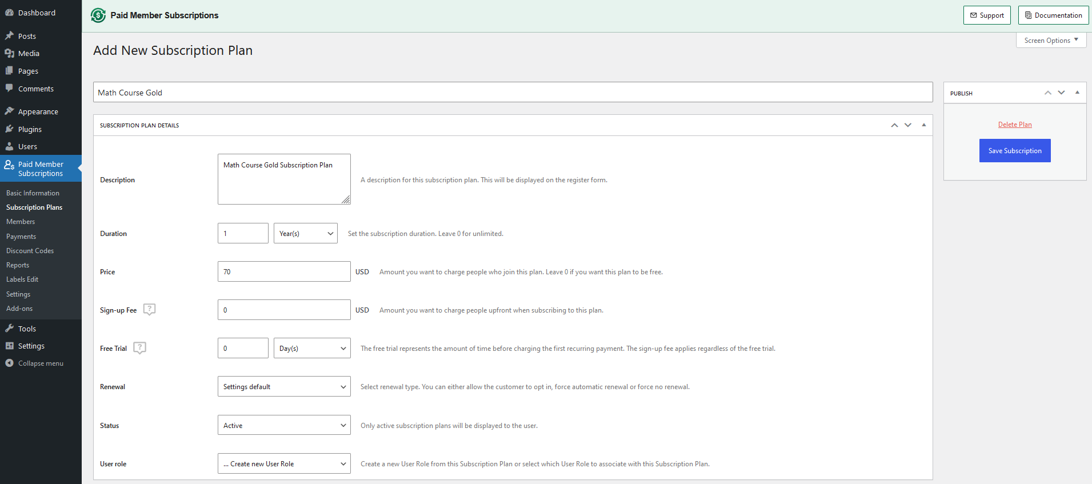Click the Delete Plan link

[x=1015, y=124]
